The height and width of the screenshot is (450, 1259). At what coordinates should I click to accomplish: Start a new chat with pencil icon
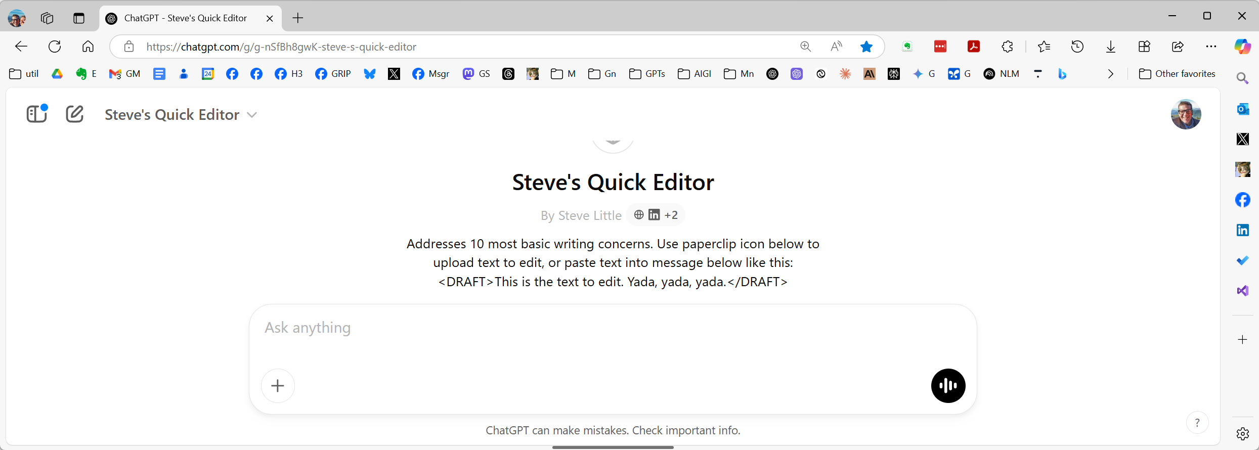(x=74, y=114)
